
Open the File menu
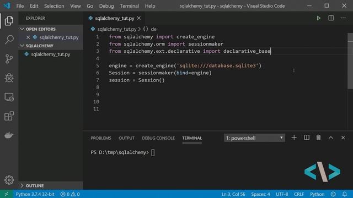click(x=20, y=6)
